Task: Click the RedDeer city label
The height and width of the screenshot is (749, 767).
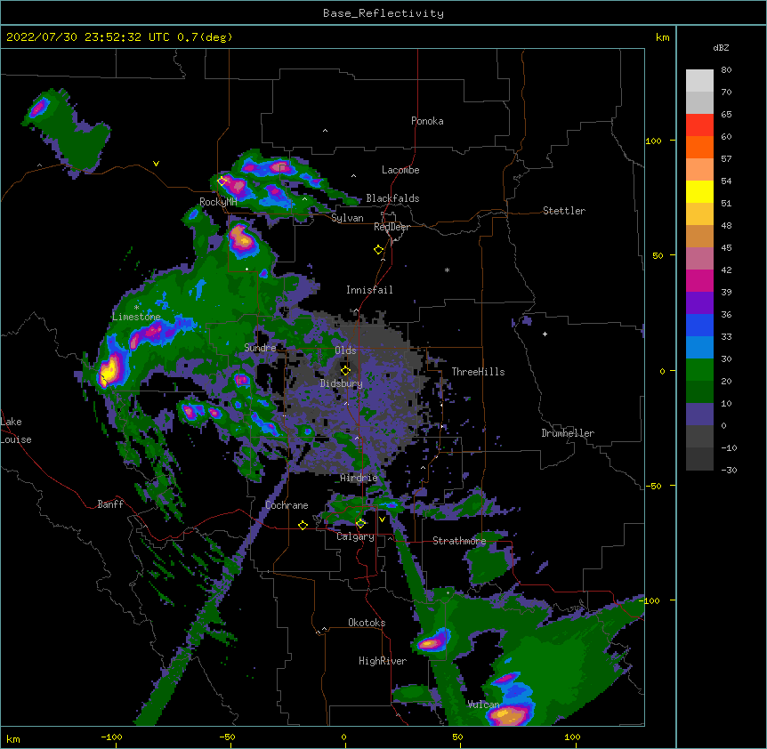Action: point(392,227)
